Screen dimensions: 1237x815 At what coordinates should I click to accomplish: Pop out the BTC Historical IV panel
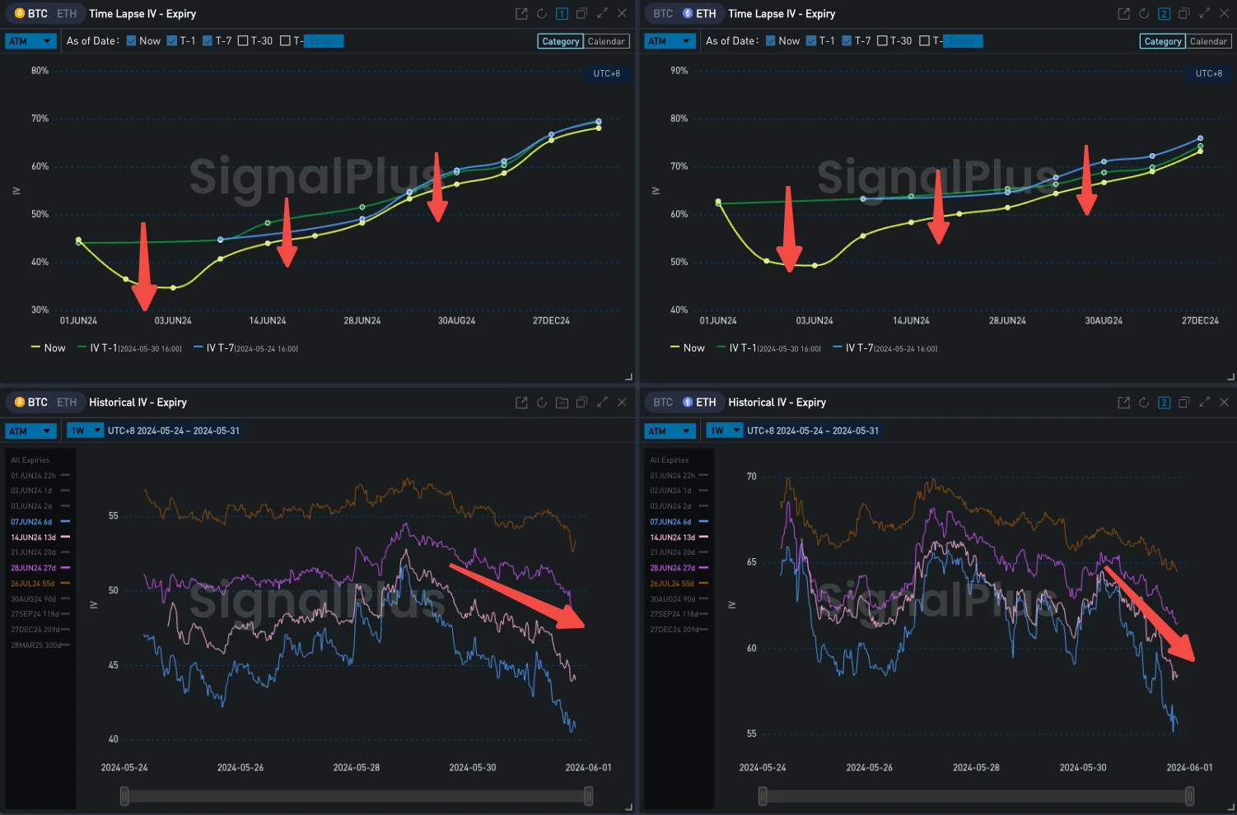coord(521,403)
